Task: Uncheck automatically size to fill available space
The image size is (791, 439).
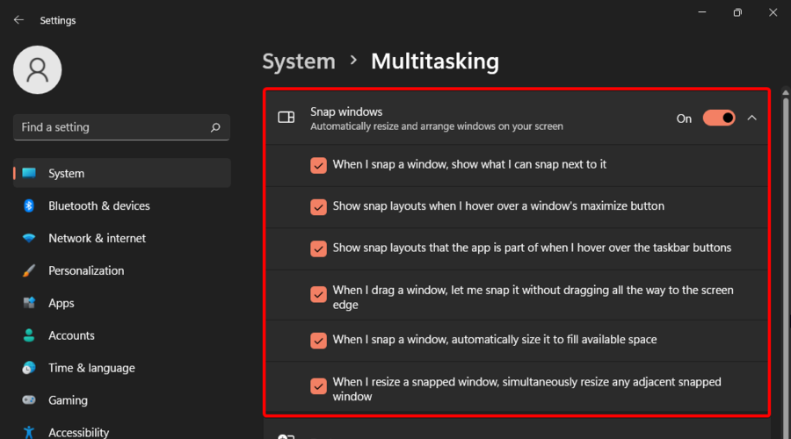Action: 318,340
